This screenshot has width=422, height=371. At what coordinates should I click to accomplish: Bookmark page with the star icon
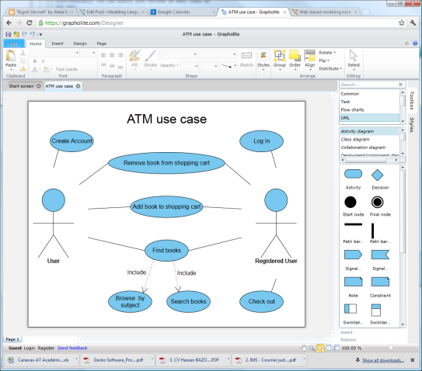pyautogui.click(x=402, y=23)
